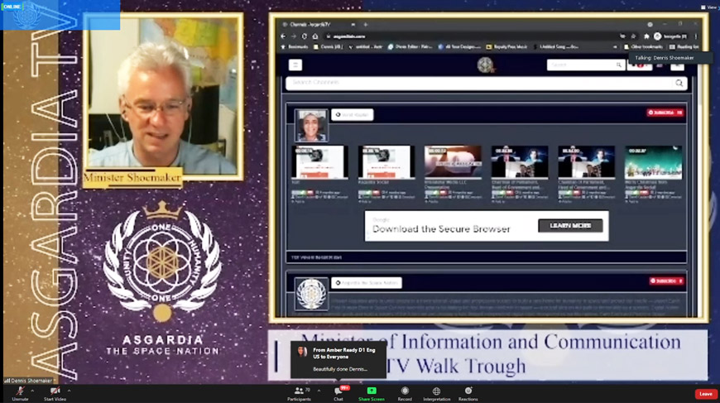The width and height of the screenshot is (720, 403).
Task: Open the woman's channel avatar thumbnail
Action: coord(311,125)
